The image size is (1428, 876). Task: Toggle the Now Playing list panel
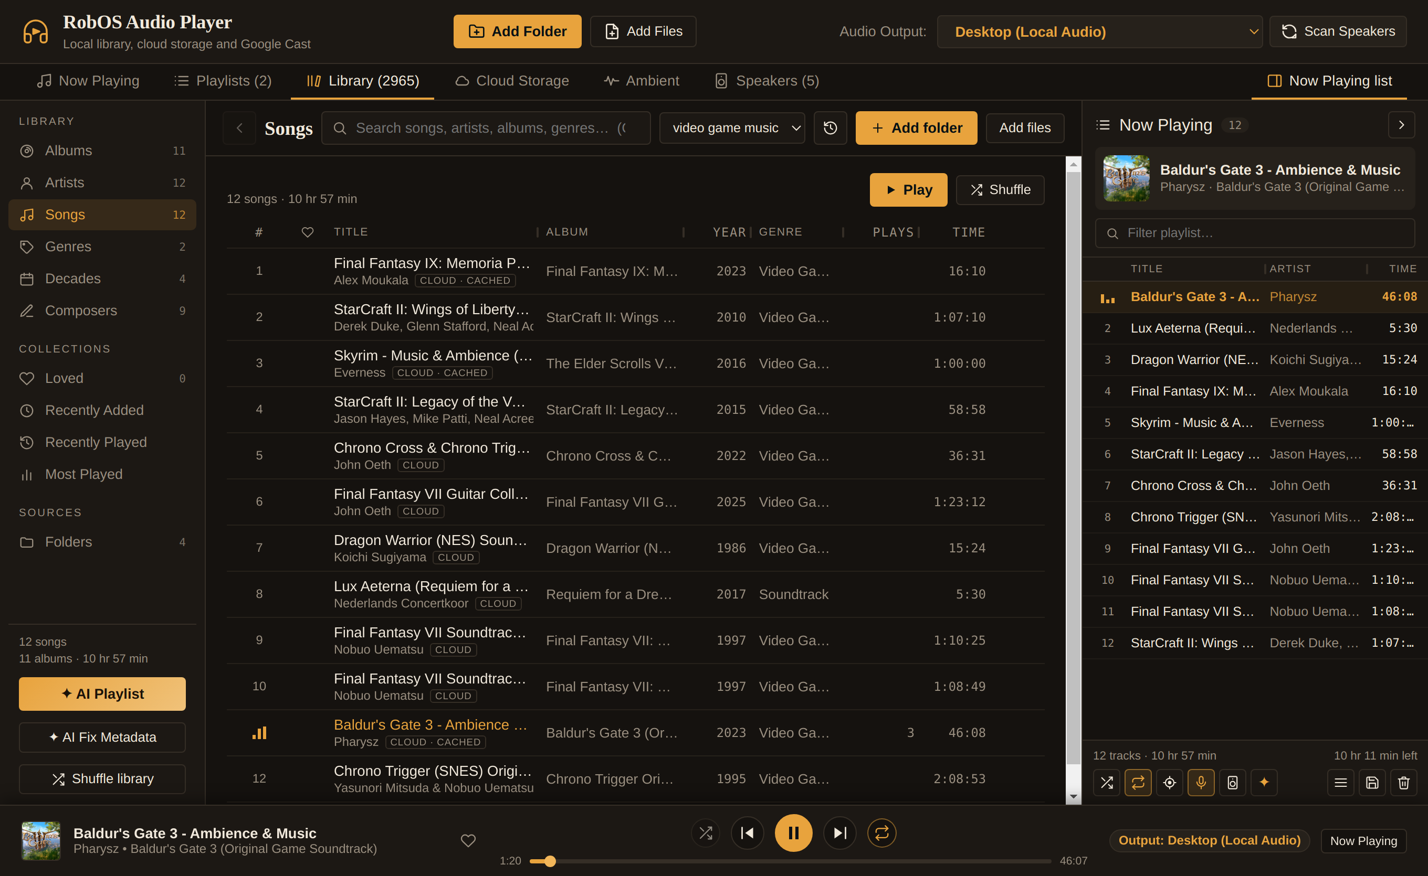(1329, 81)
